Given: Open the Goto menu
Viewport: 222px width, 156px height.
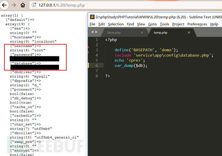Looking at the screenshot, I should pos(152,24).
